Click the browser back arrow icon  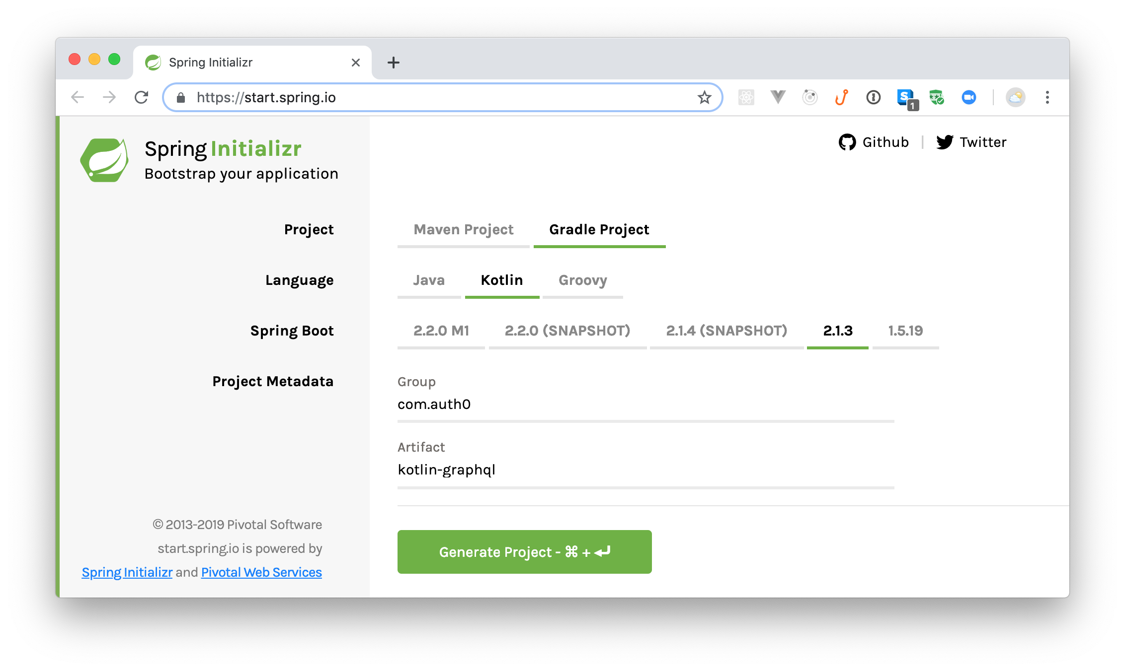[x=79, y=97]
